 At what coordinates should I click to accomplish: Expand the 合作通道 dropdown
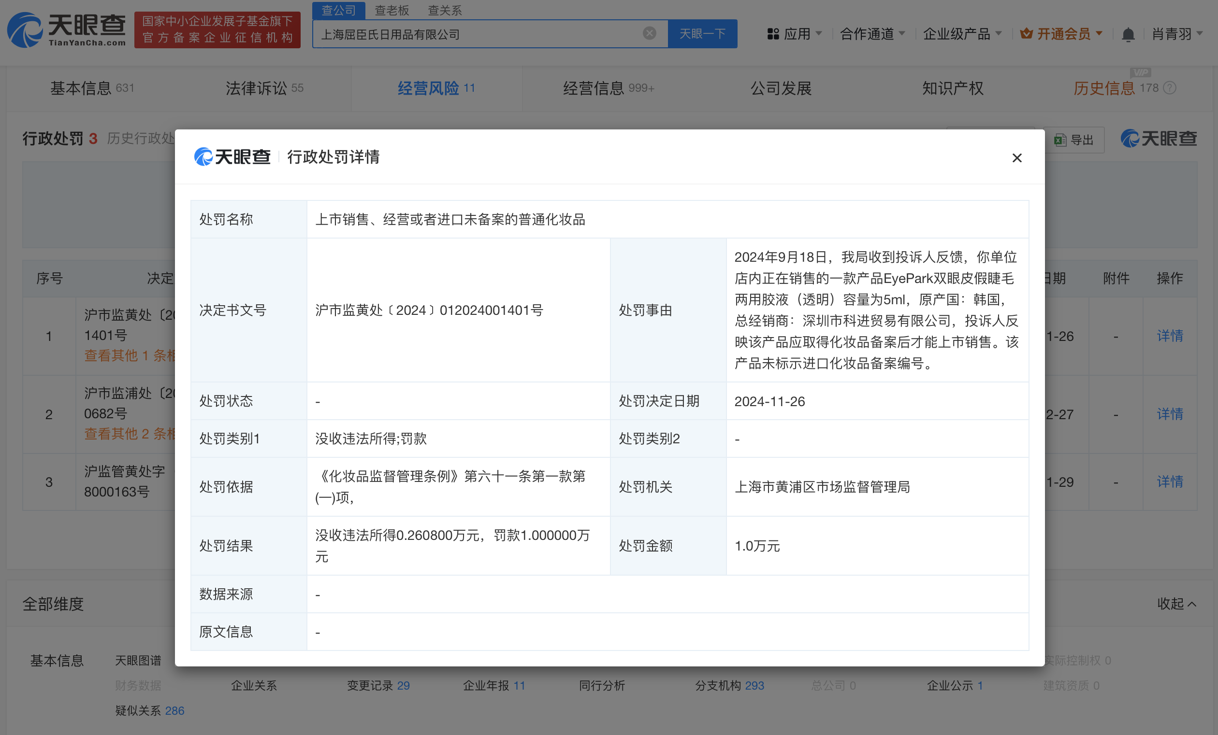click(x=872, y=34)
